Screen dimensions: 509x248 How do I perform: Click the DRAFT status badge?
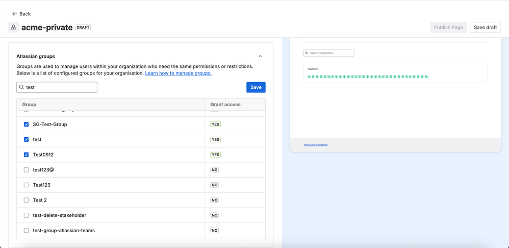(83, 27)
